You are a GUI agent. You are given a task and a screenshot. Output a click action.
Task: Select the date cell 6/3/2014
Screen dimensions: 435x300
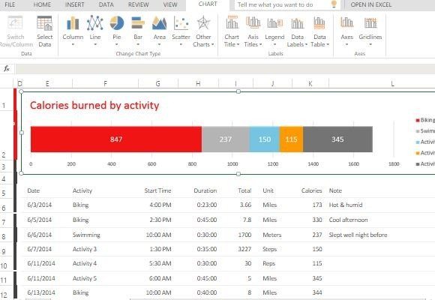[x=40, y=205]
